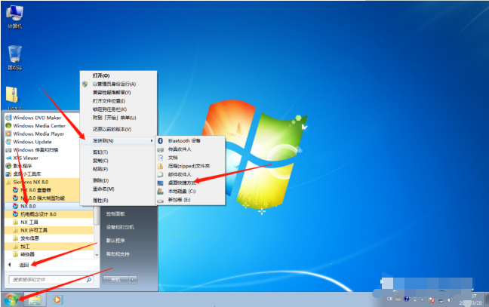489x307 pixels.
Task: Click the 搜索程序和文件 search box
Action: pyautogui.click(x=51, y=280)
